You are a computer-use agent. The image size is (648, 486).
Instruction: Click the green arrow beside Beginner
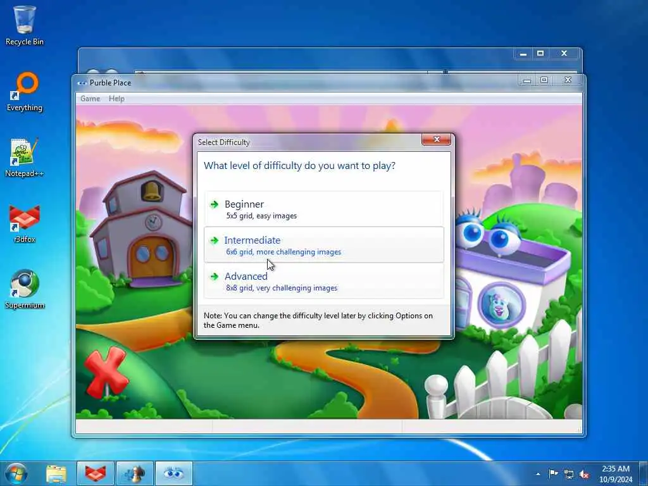pos(214,204)
